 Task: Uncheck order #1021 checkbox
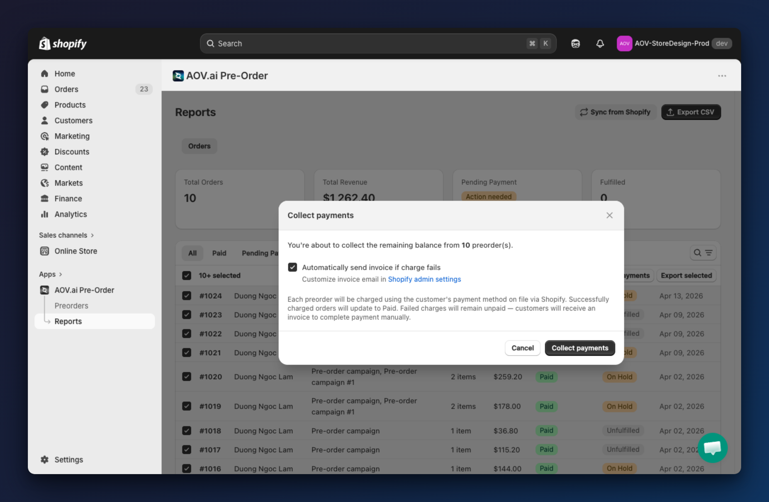(x=186, y=353)
